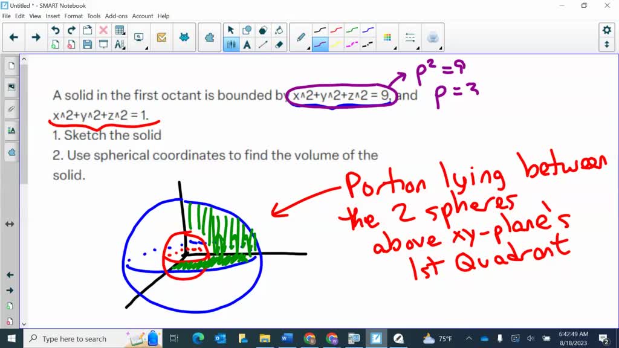
Task: Toggle the measurement tools
Action: coord(120,45)
